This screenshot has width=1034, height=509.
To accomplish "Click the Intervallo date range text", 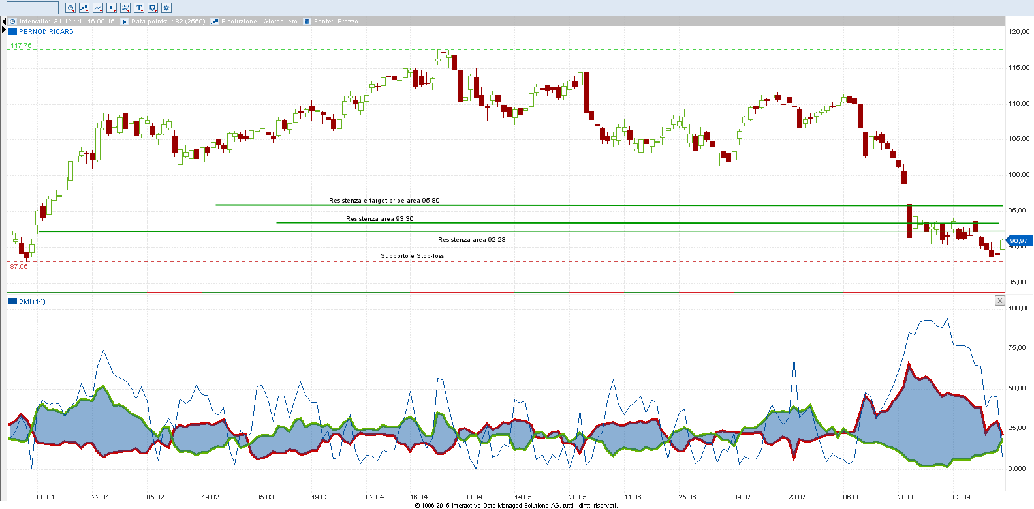I will 67,22.
